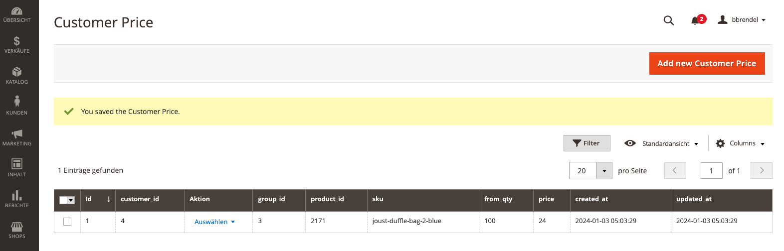This screenshot has width=784, height=251.
Task: Open the bbrendel account menu
Action: point(742,20)
